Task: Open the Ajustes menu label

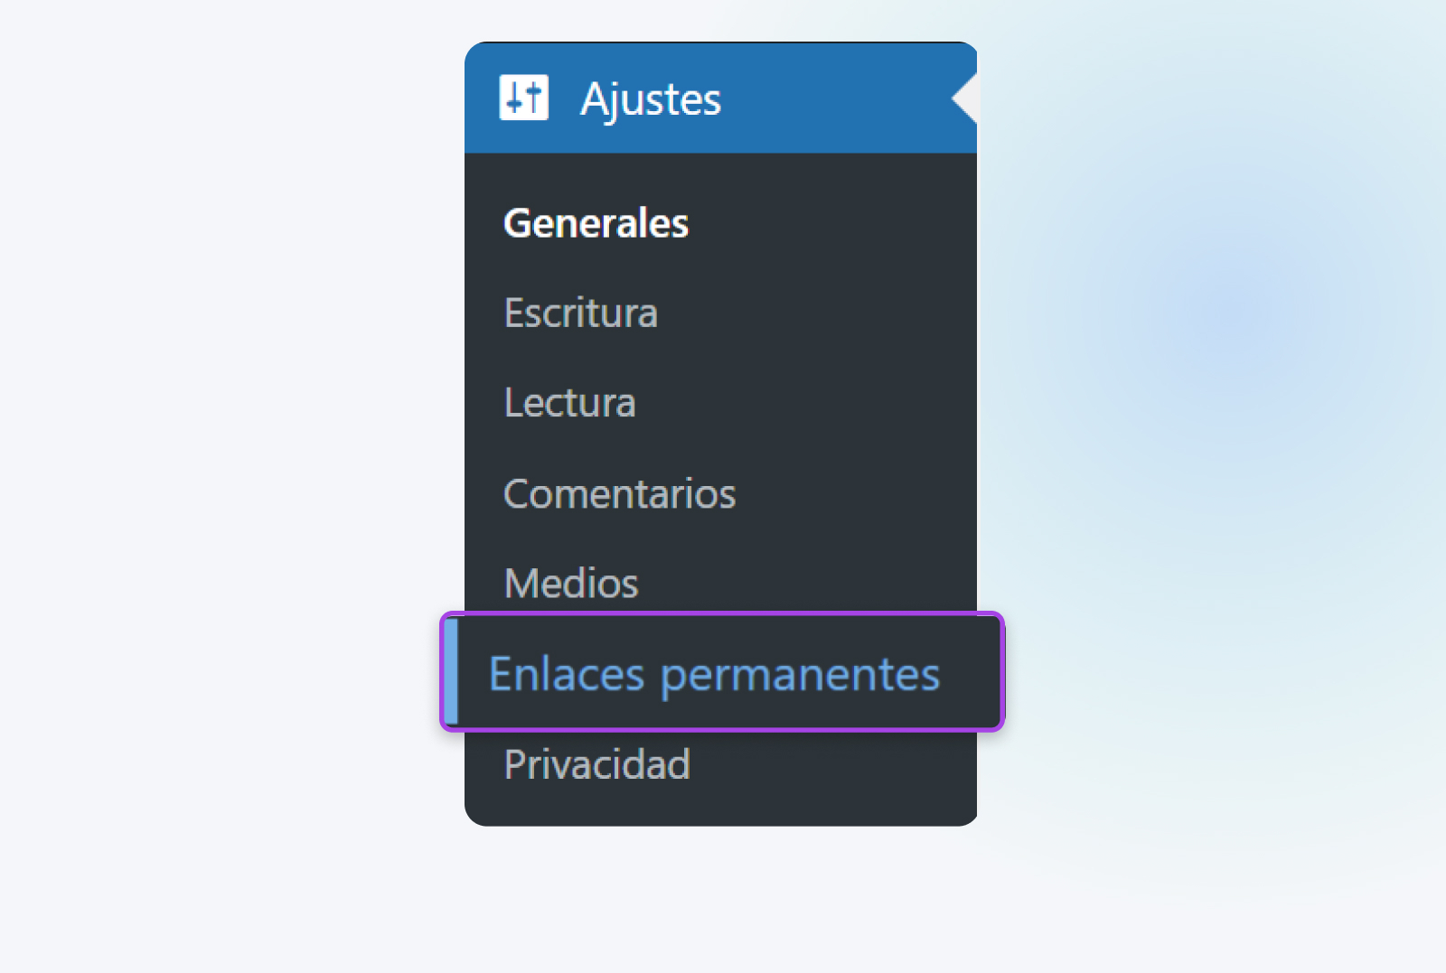Action: 651,99
